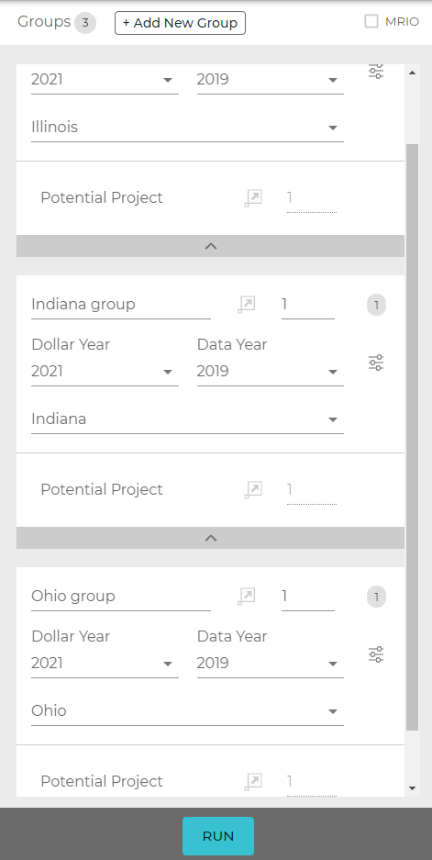Image resolution: width=432 pixels, height=860 pixels.
Task: Click scale icon next to Ohio group name
Action: tap(247, 597)
